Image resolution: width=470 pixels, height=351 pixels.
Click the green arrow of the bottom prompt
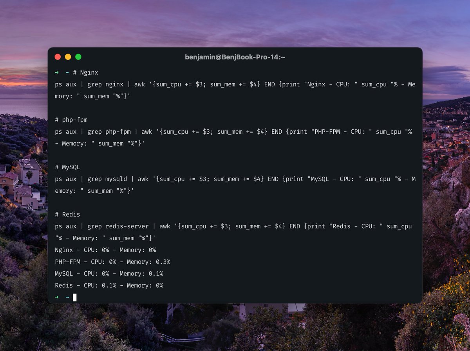[57, 297]
